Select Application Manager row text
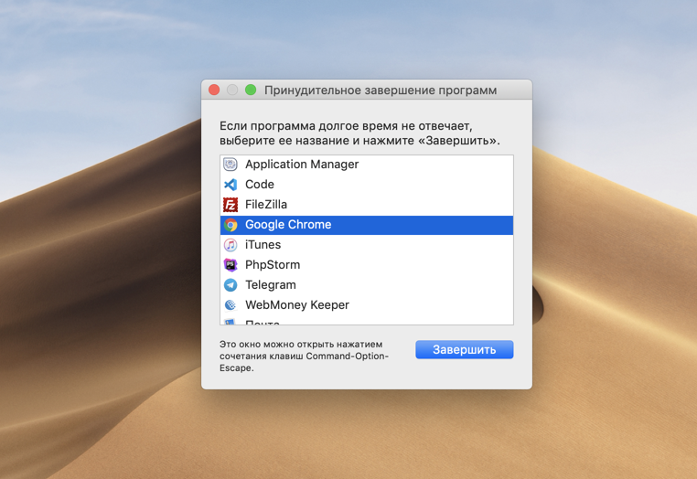The width and height of the screenshot is (697, 479). pos(302,165)
